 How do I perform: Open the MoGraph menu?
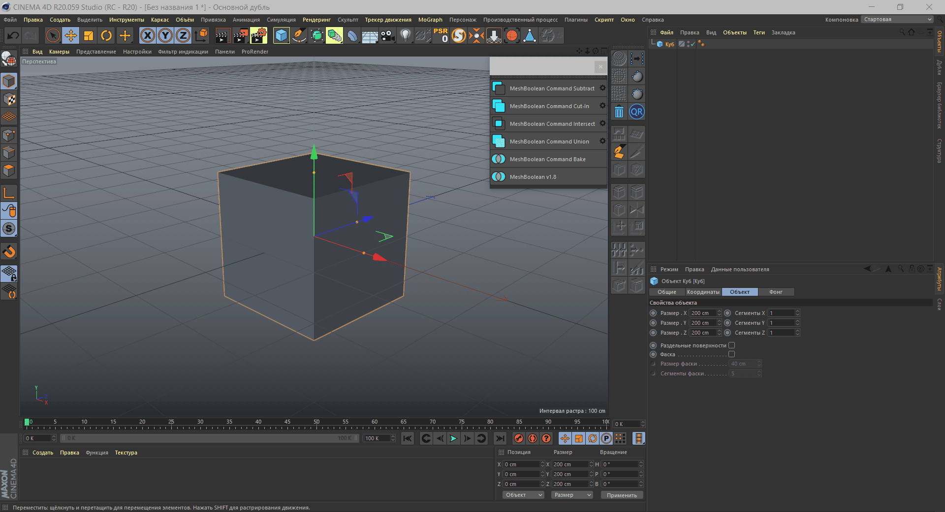tap(430, 20)
